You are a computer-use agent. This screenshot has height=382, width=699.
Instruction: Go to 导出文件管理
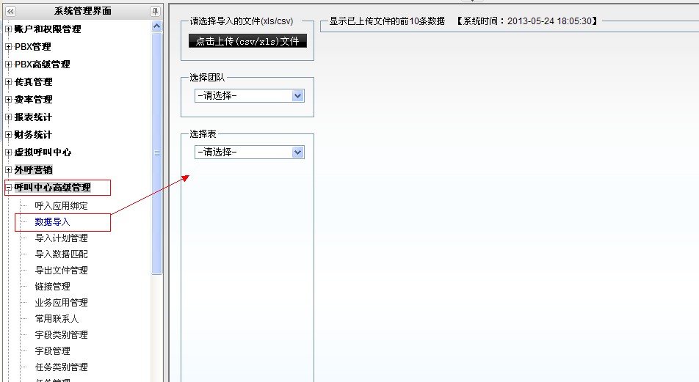pos(61,271)
